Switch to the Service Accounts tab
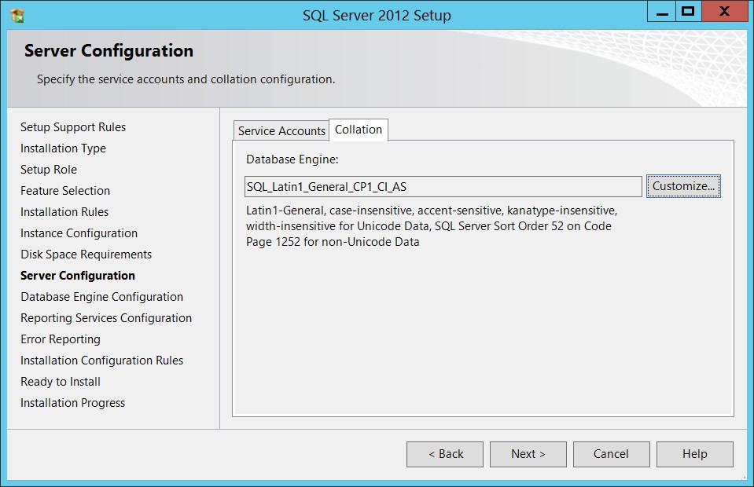 [x=281, y=130]
